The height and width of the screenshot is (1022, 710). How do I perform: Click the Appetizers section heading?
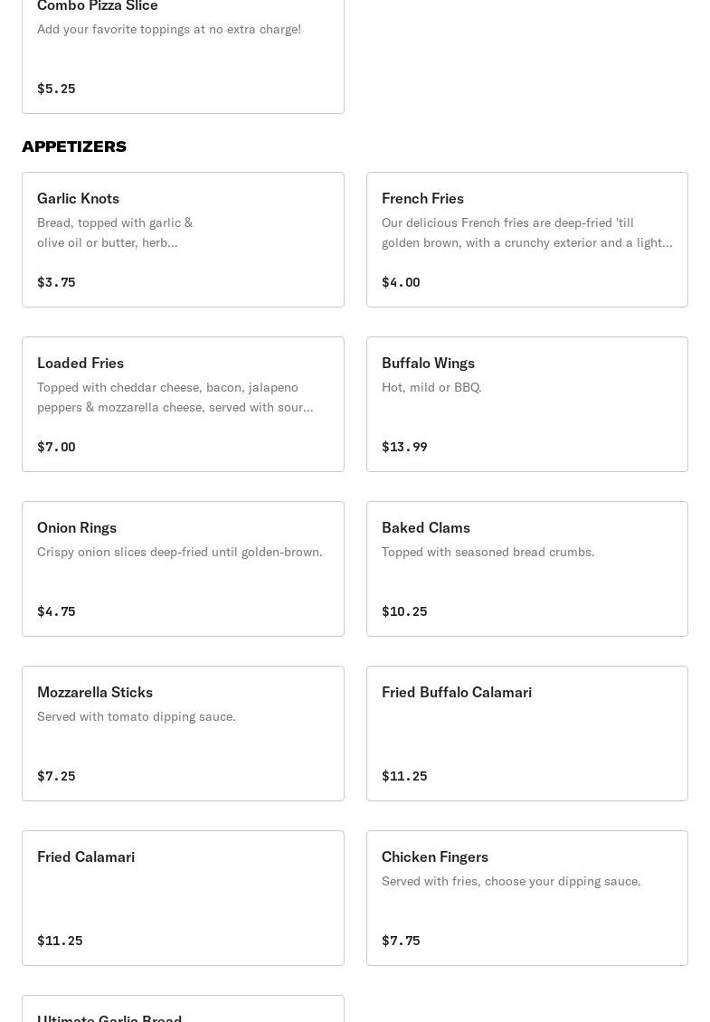click(x=74, y=147)
